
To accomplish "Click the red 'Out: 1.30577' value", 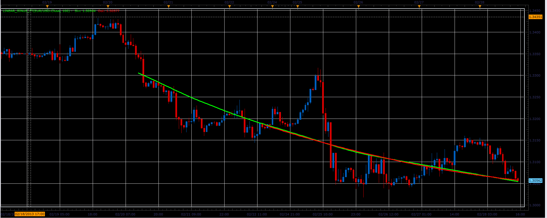I will pyautogui.click(x=109, y=11).
